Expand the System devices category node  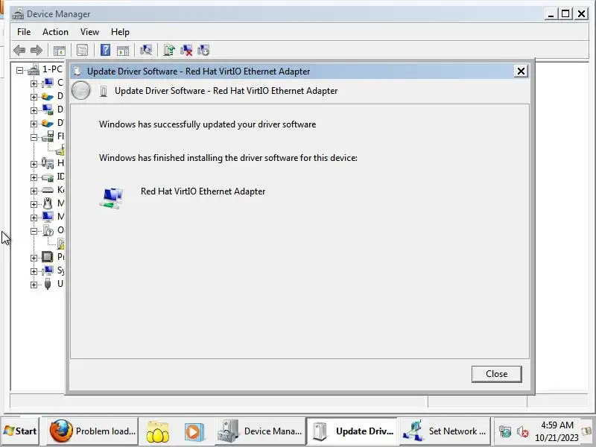[34, 271]
